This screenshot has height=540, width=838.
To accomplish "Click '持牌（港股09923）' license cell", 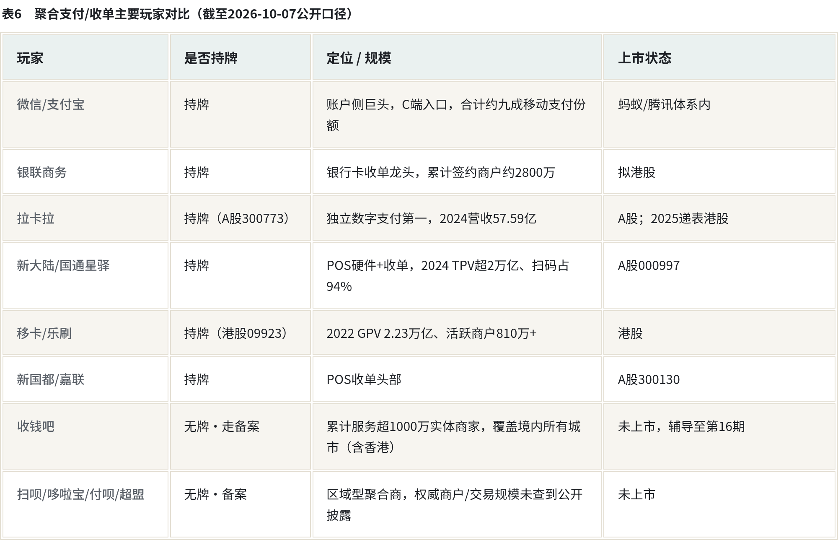I will pos(241,333).
